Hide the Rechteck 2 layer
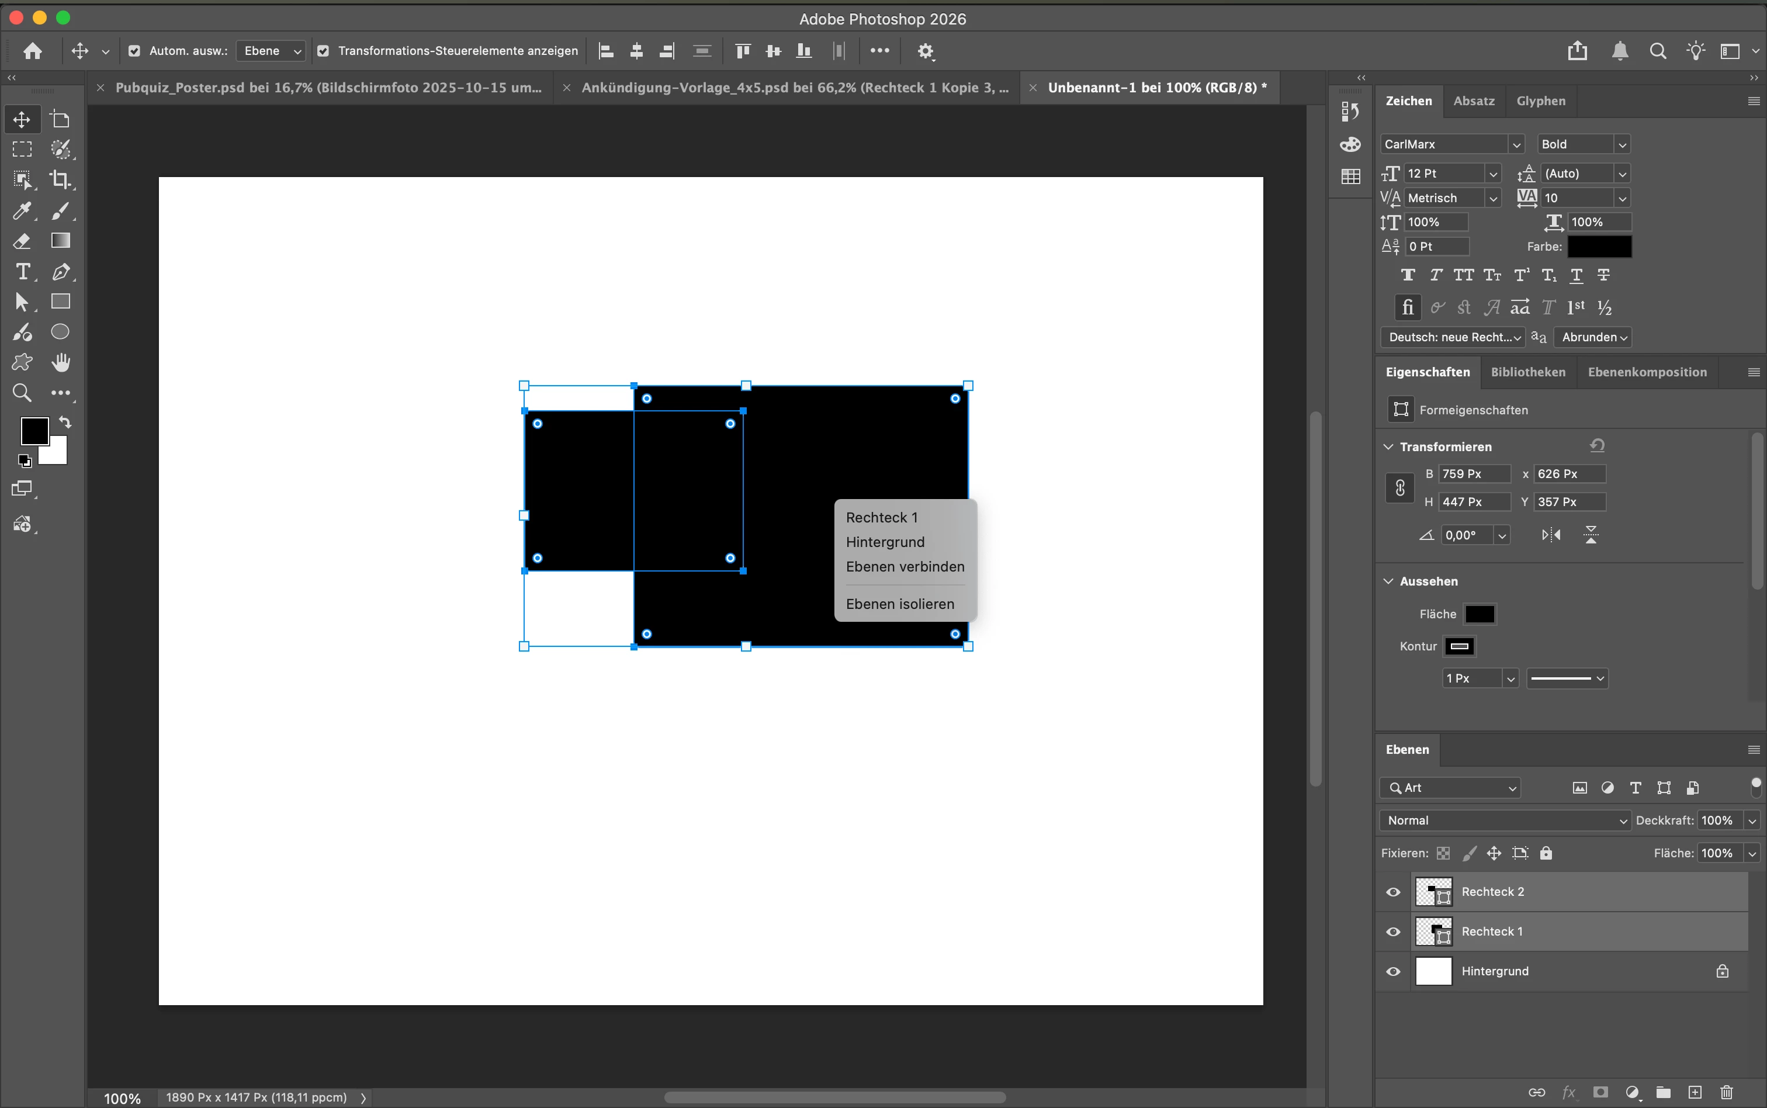Image resolution: width=1767 pixels, height=1108 pixels. point(1392,892)
